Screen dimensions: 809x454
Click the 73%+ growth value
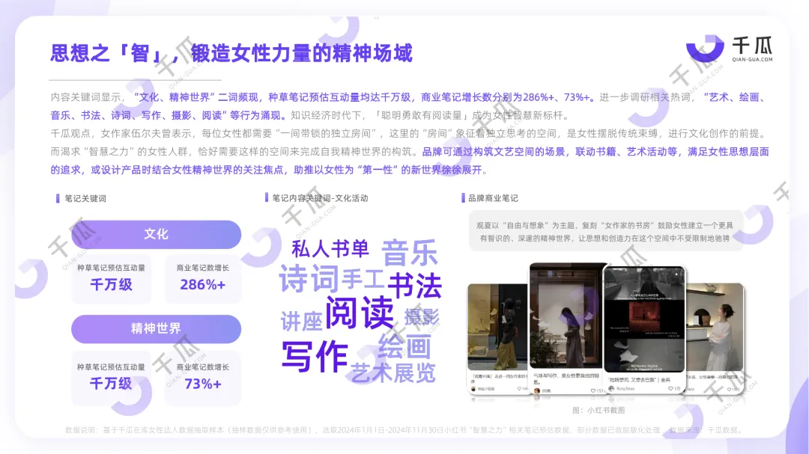203,384
